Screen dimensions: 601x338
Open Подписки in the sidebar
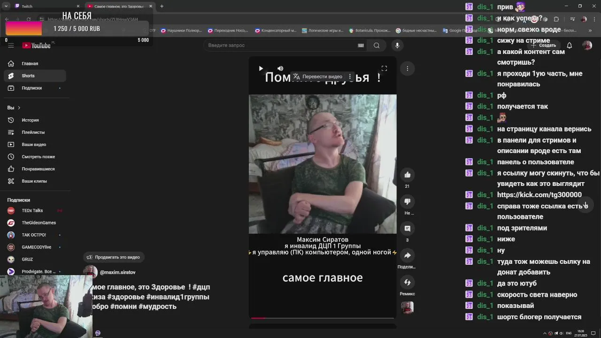(35, 88)
